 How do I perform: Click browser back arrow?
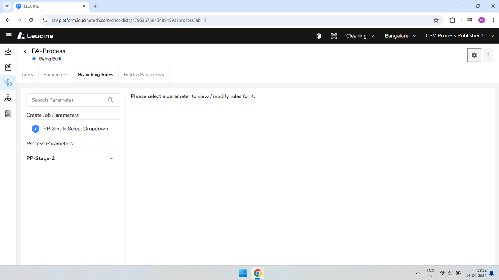(8, 20)
